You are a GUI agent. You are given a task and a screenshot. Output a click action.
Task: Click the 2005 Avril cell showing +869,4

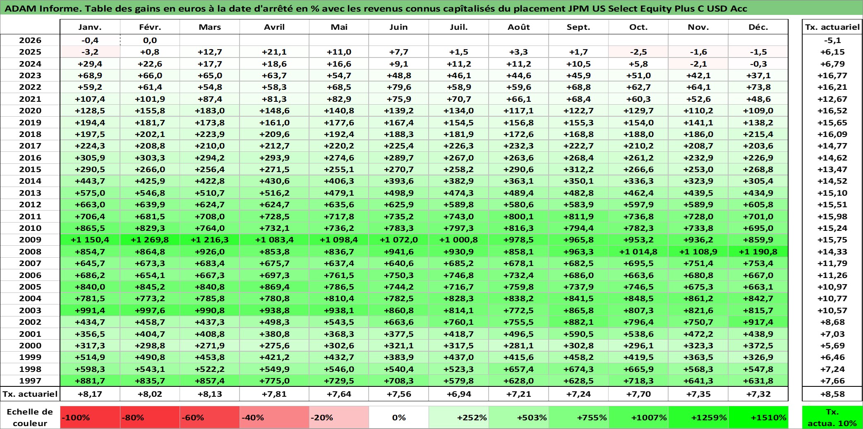(274, 287)
